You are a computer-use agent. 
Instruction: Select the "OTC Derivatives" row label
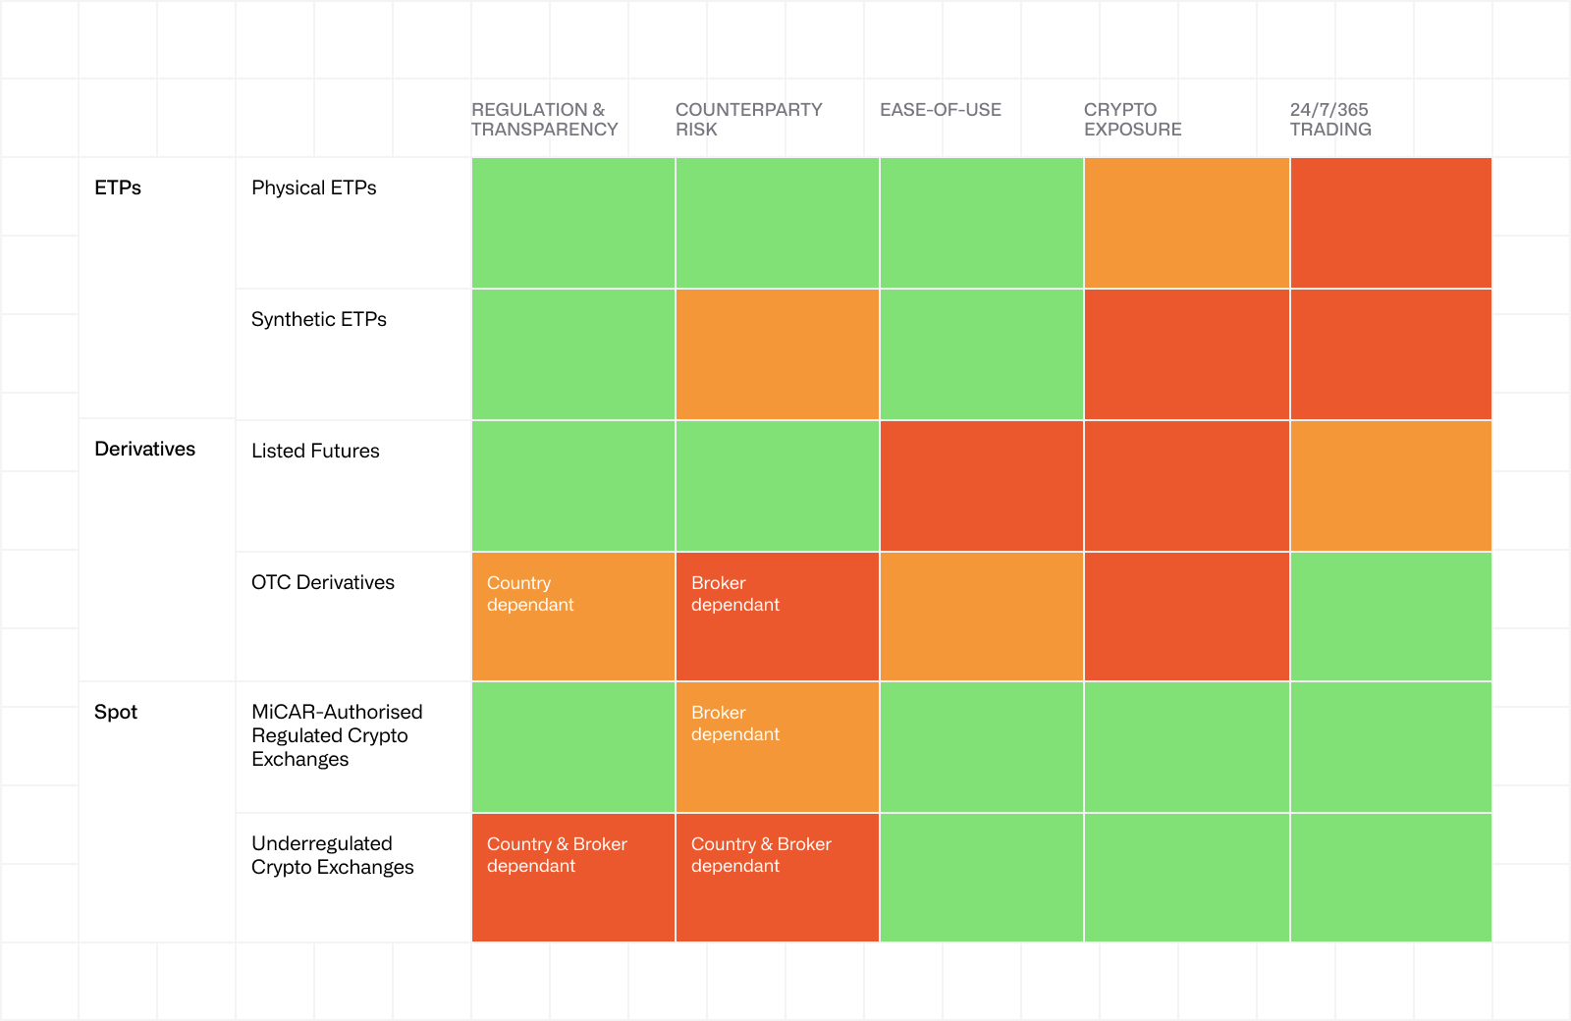click(322, 582)
